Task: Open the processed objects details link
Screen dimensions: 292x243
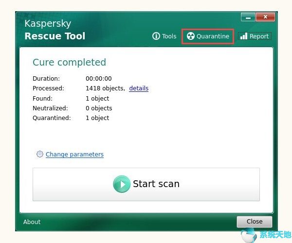Action: pyautogui.click(x=139, y=88)
